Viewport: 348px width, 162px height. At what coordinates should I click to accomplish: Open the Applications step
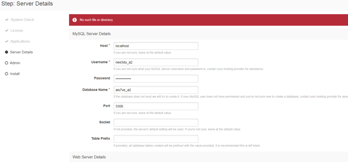click(20, 41)
